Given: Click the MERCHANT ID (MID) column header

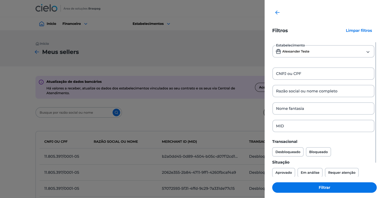Looking at the screenshot, I should point(179,142).
